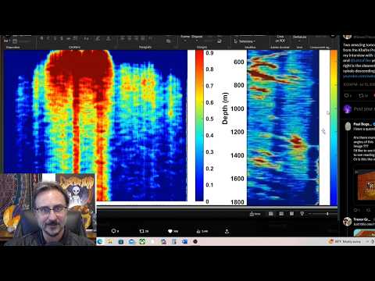Select the print layout view icon
This screenshot has width=375, height=281.
(x=281, y=214)
